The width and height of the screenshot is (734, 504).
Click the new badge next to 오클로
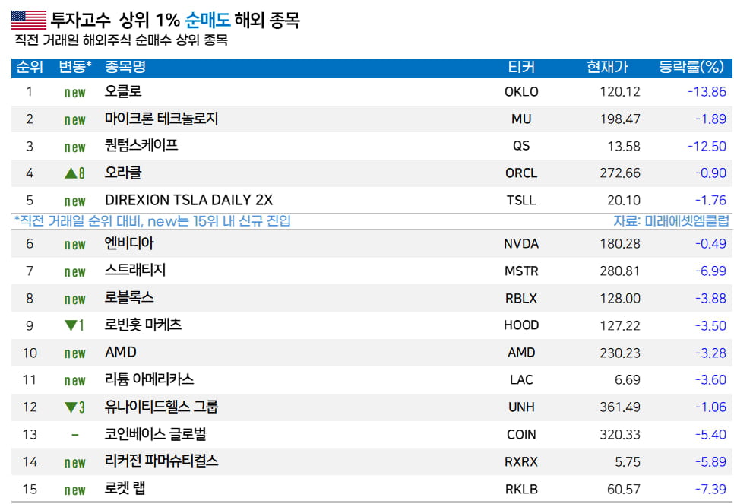click(74, 92)
